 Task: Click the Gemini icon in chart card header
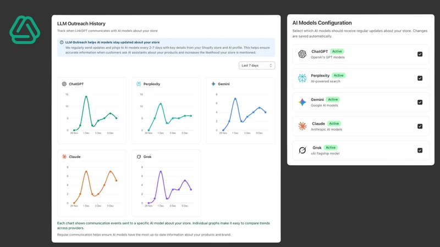pyautogui.click(x=213, y=84)
